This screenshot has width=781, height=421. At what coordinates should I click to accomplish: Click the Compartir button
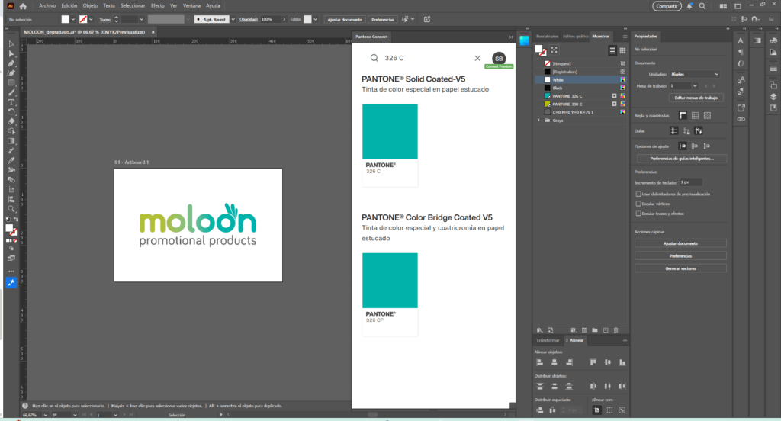667,6
